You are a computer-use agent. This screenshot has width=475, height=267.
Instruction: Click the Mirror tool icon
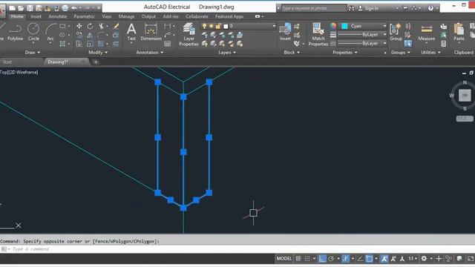click(90, 35)
